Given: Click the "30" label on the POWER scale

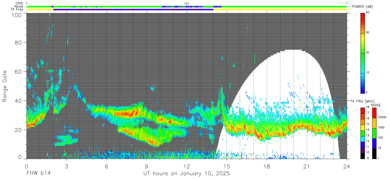Looking at the screenshot, I should click(x=368, y=33).
